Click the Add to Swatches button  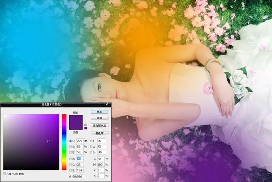coord(99,126)
